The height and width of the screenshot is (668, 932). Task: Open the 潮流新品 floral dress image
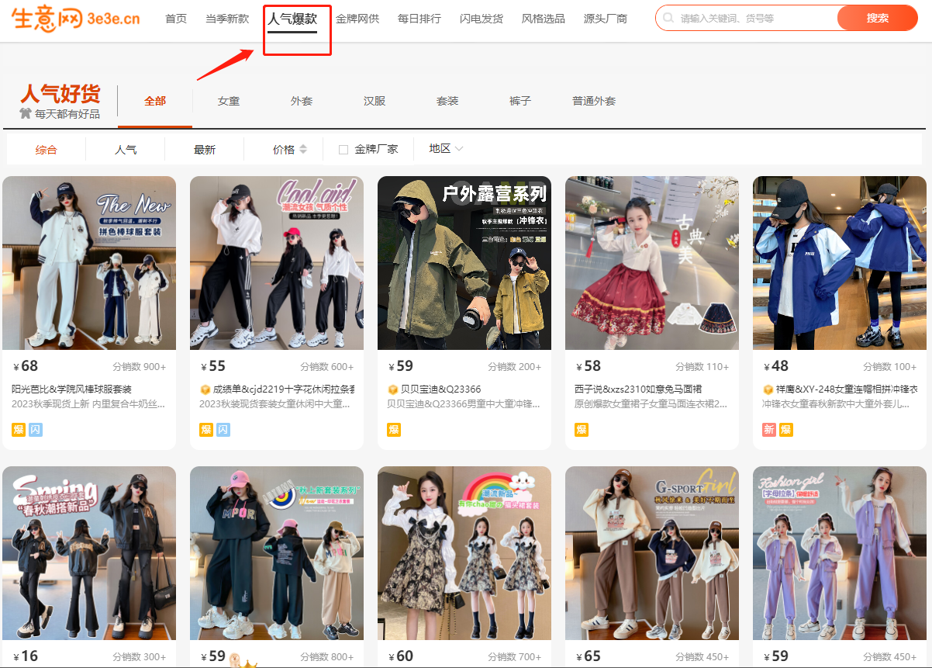(x=464, y=553)
